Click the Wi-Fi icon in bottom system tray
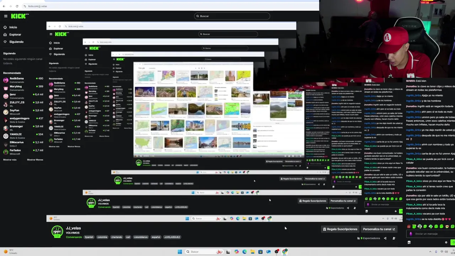This screenshot has height=256, width=455. pos(442,252)
